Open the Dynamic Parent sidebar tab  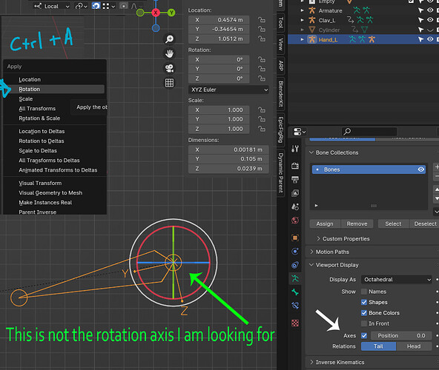280,173
